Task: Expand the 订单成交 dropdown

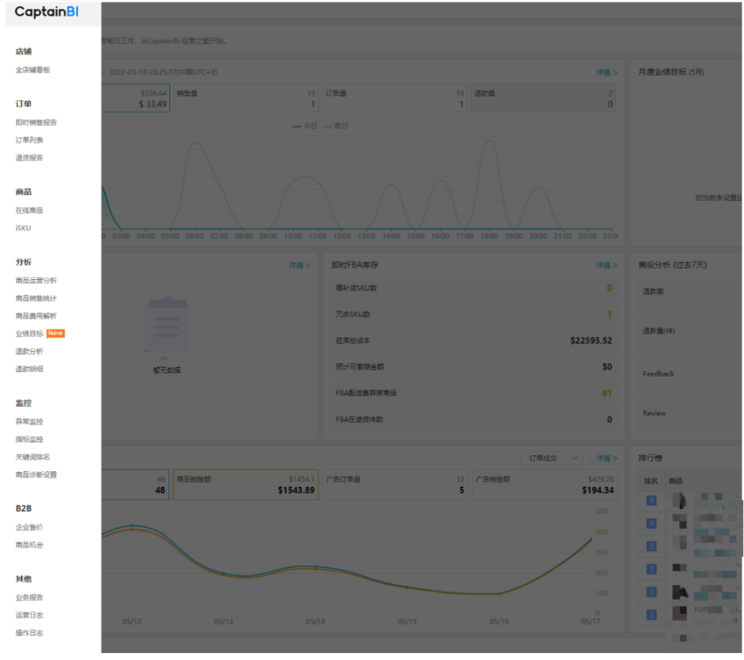Action: [554, 458]
